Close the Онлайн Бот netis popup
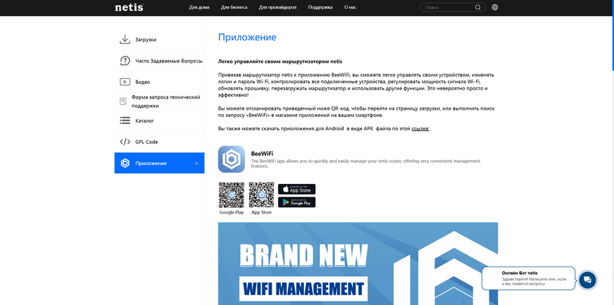Screen dimensions: 614x305 point(571,271)
